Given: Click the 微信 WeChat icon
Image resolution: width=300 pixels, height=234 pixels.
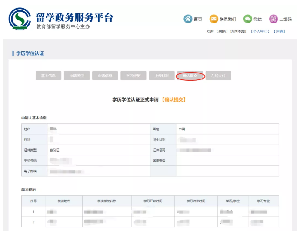Looking at the screenshot, I should coord(247,19).
